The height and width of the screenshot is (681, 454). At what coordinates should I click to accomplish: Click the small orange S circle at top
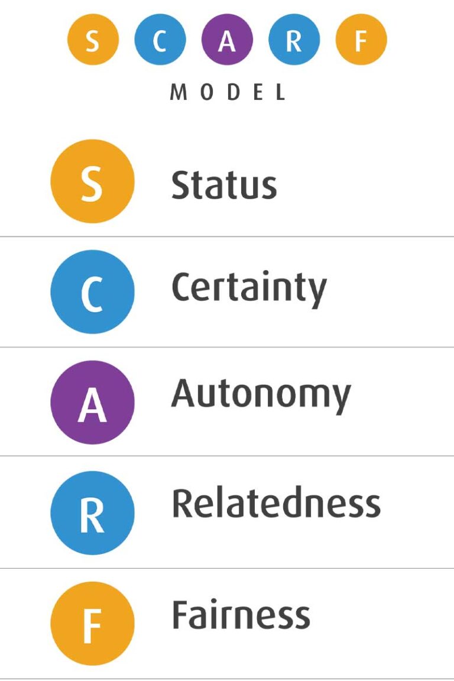[x=93, y=40]
